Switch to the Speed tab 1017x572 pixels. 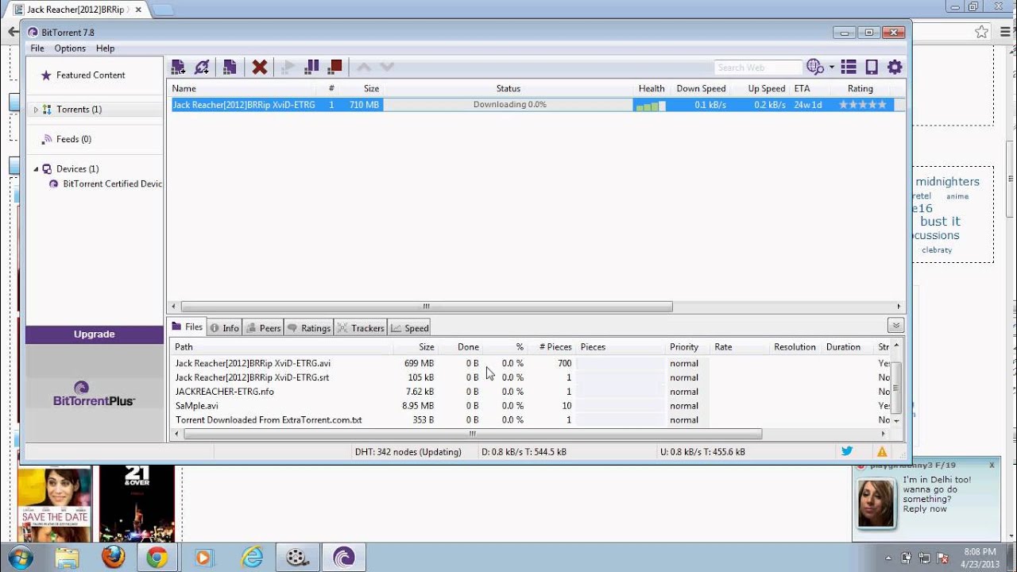pos(410,328)
